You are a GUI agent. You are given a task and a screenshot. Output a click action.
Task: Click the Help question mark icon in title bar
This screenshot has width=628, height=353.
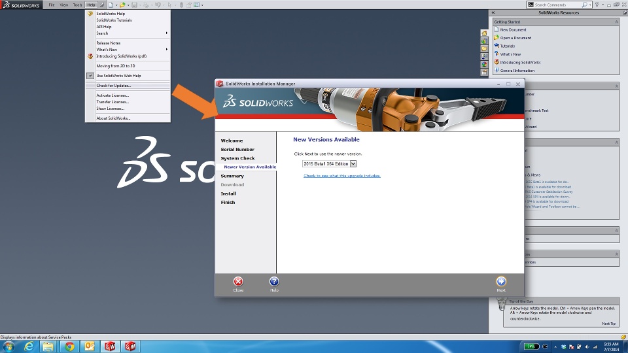597,5
